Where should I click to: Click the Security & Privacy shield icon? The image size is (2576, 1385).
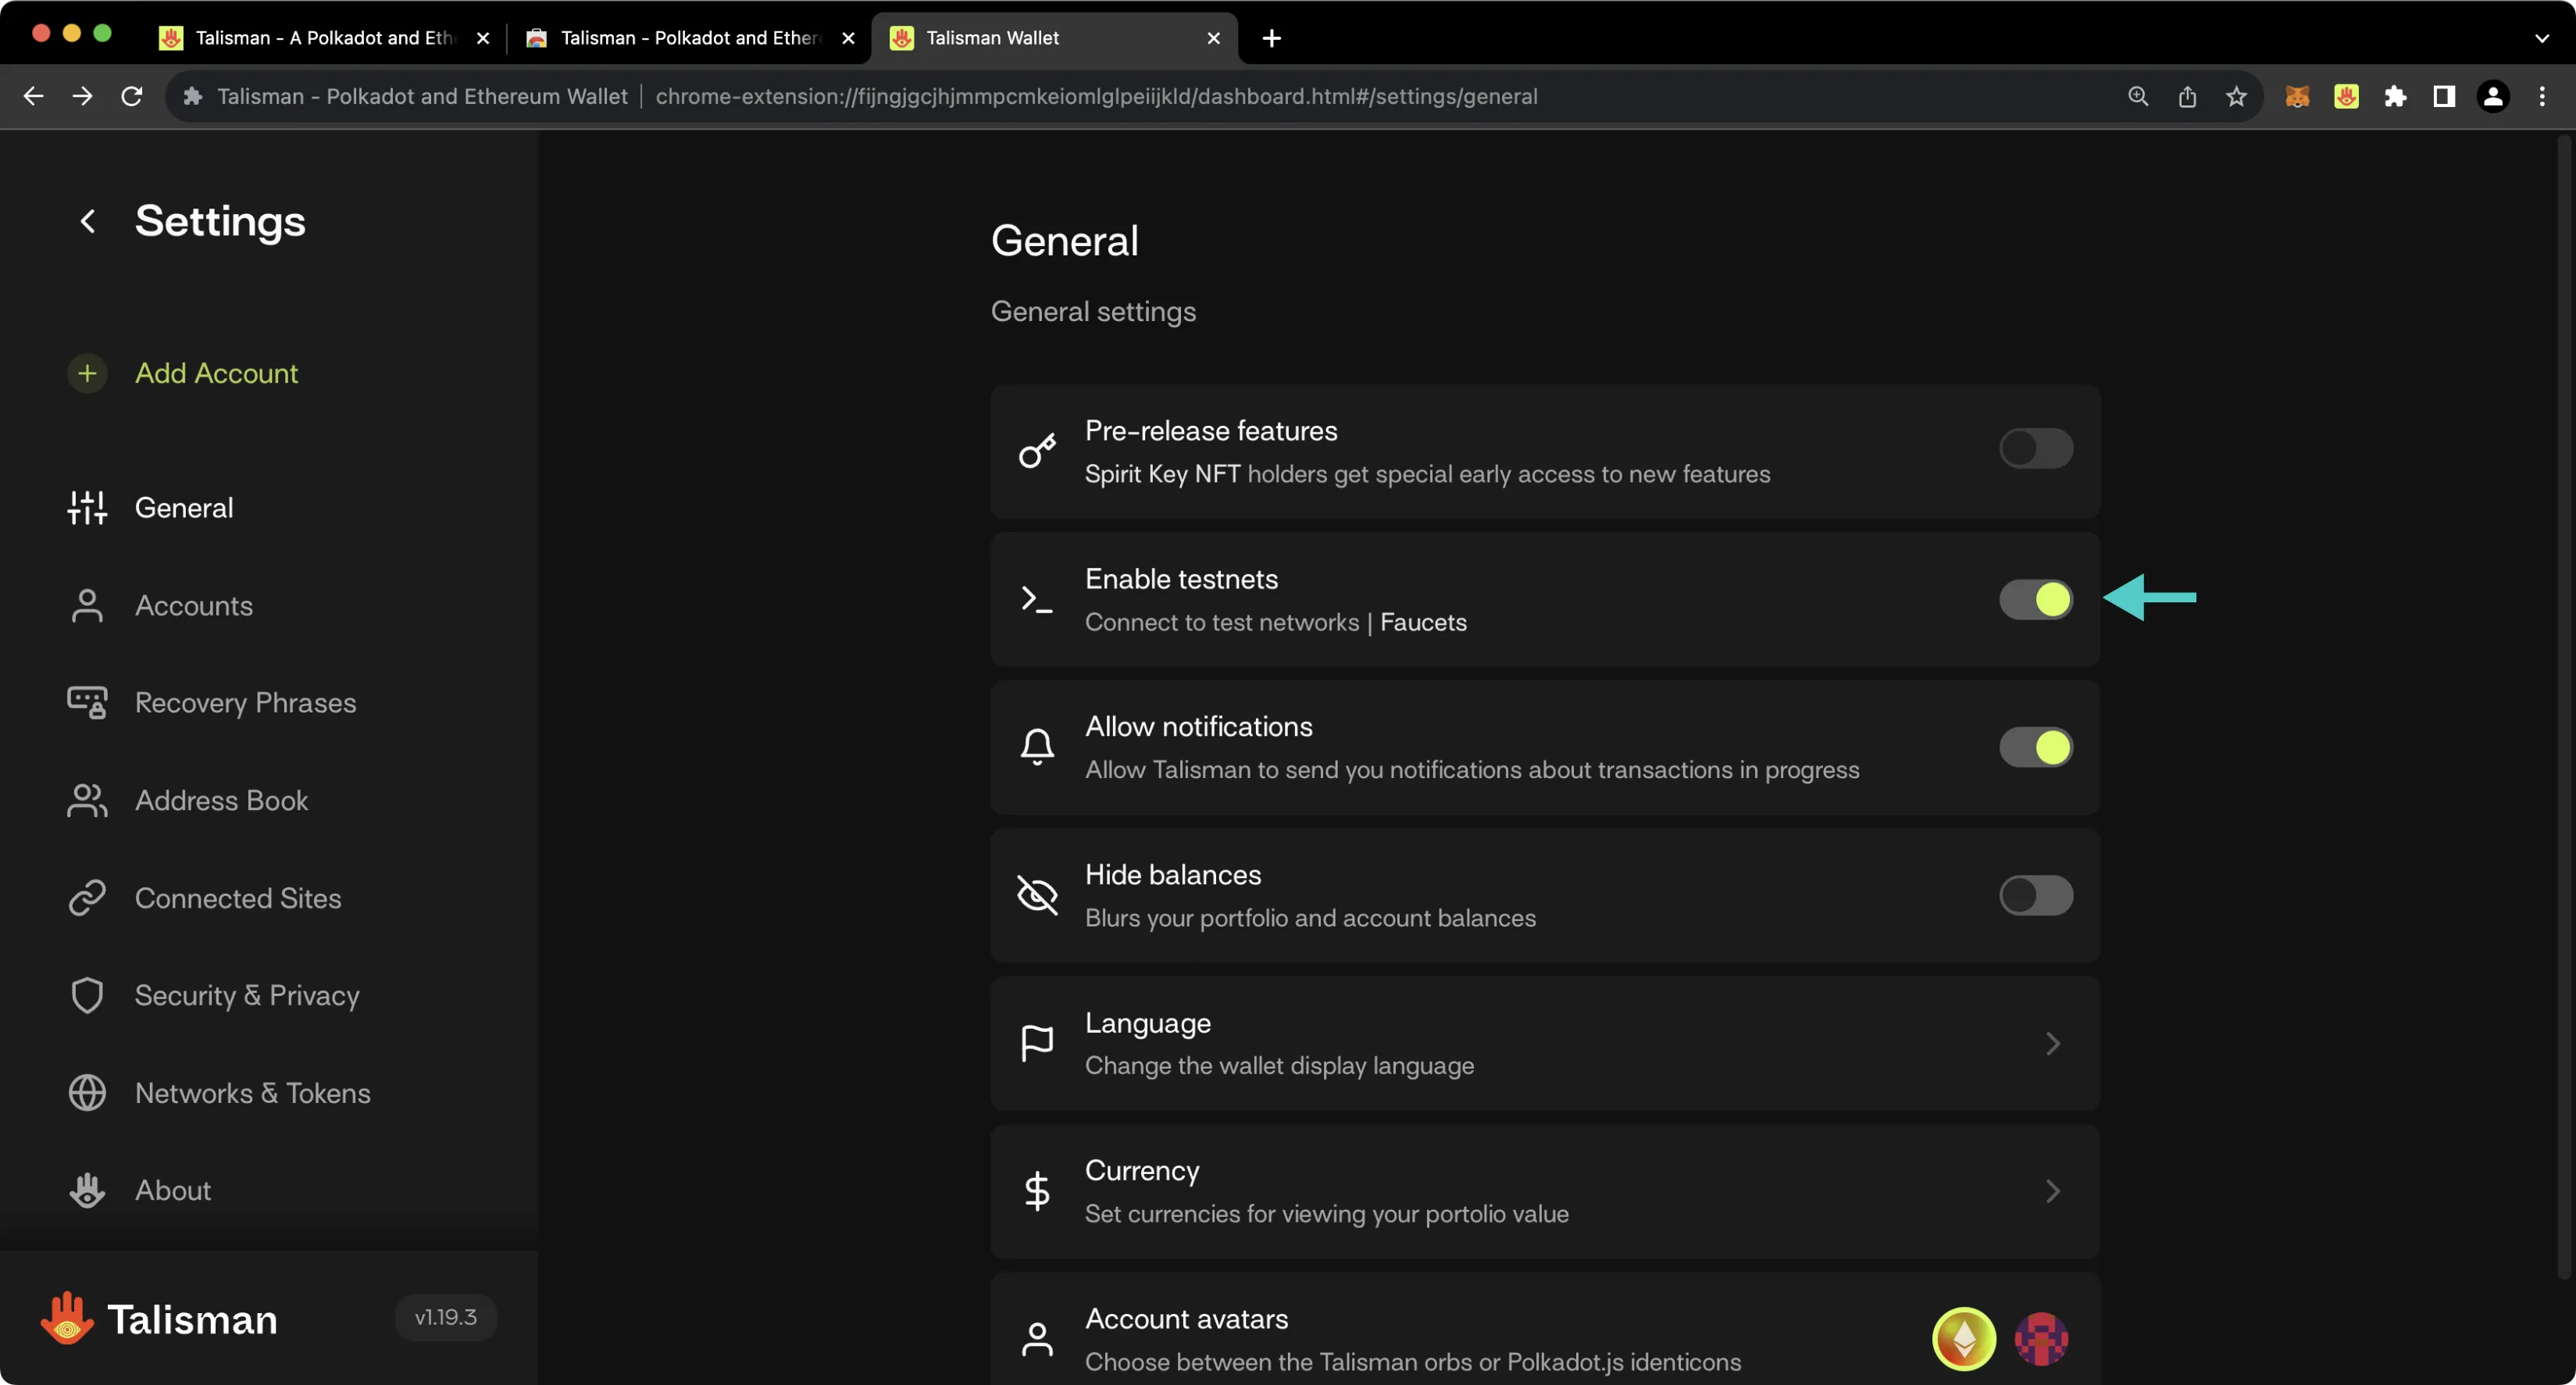[x=87, y=996]
